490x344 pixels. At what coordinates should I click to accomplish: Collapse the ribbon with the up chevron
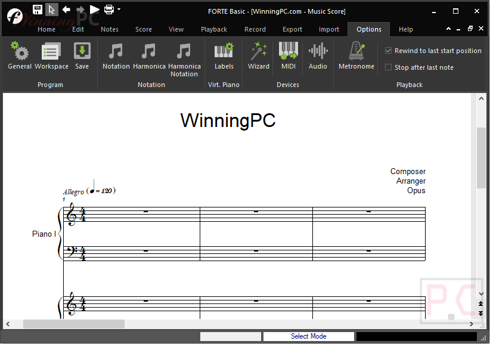pos(448,29)
